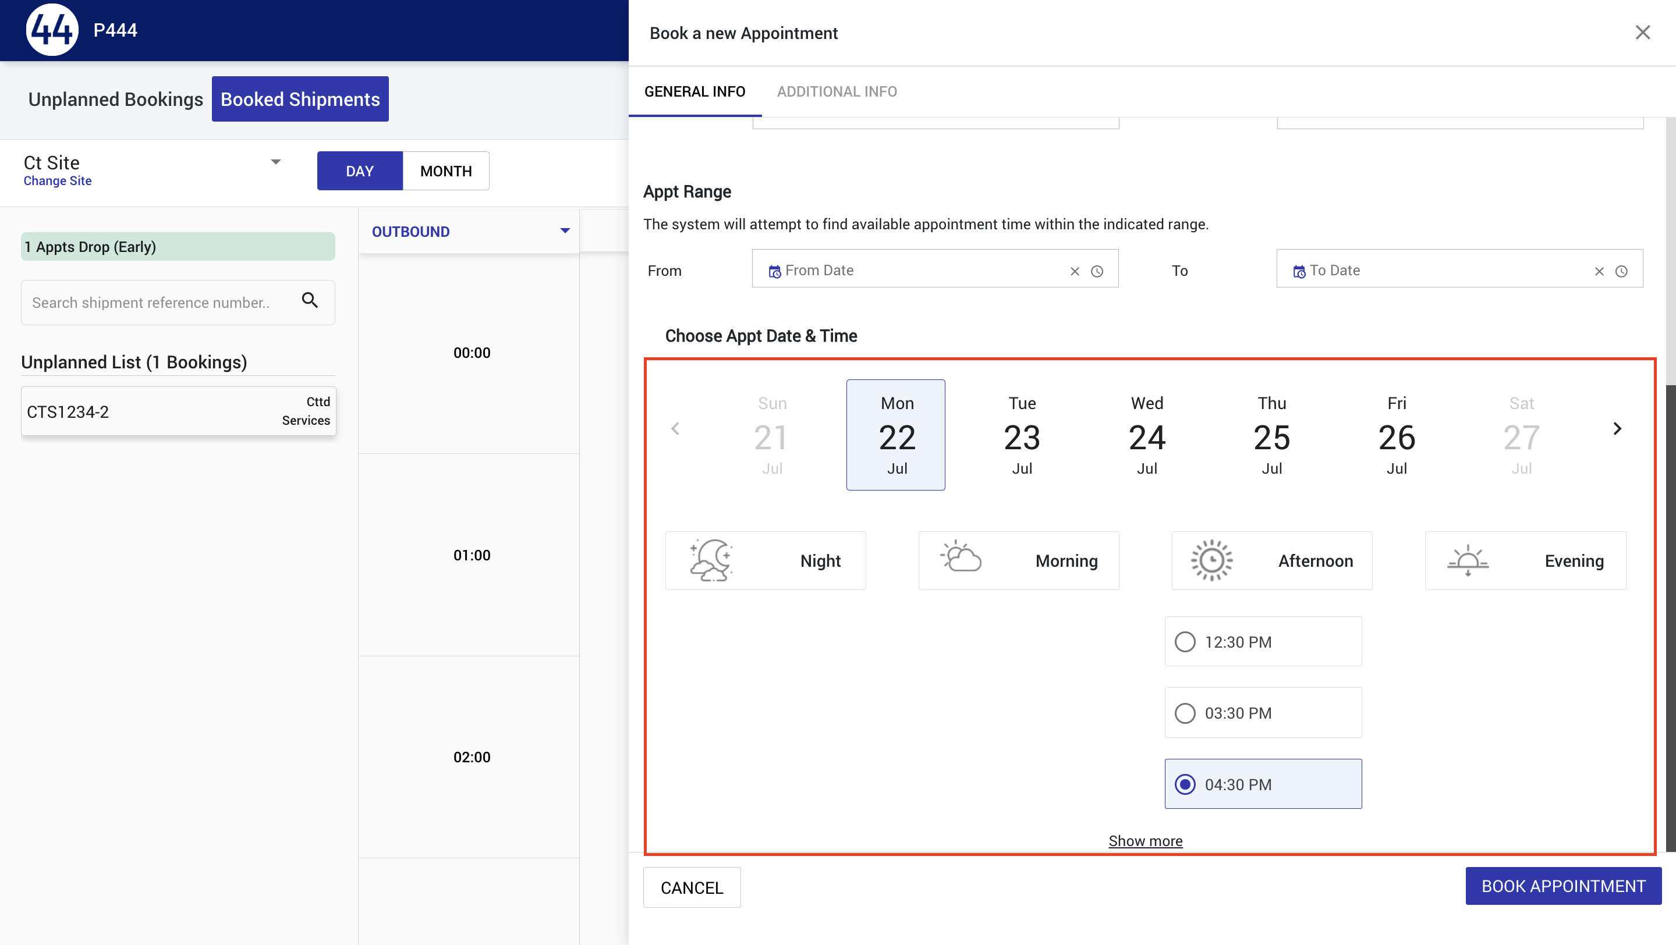Switch to DAY view
This screenshot has height=945, width=1676.
[x=360, y=171]
